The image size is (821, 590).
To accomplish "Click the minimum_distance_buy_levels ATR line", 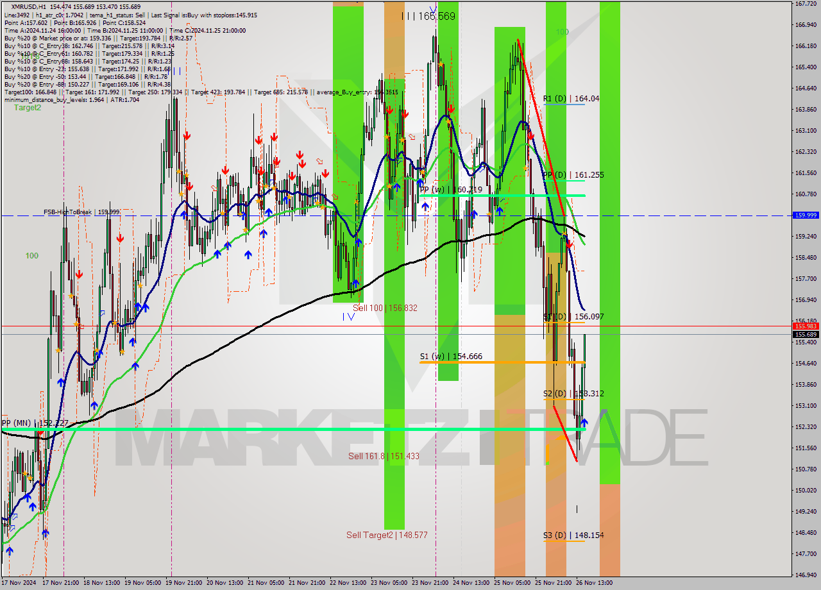I will (x=72, y=99).
